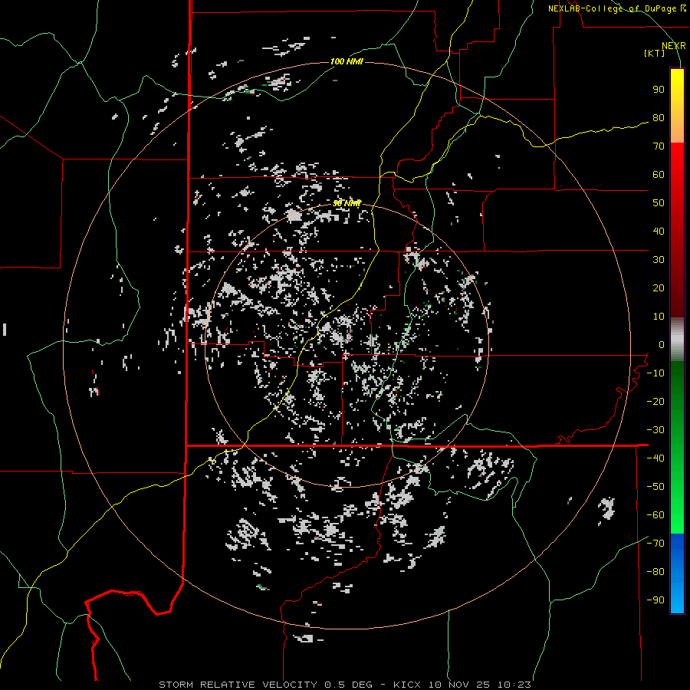
Task: Click the -70 value on velocity scale
Action: click(655, 544)
